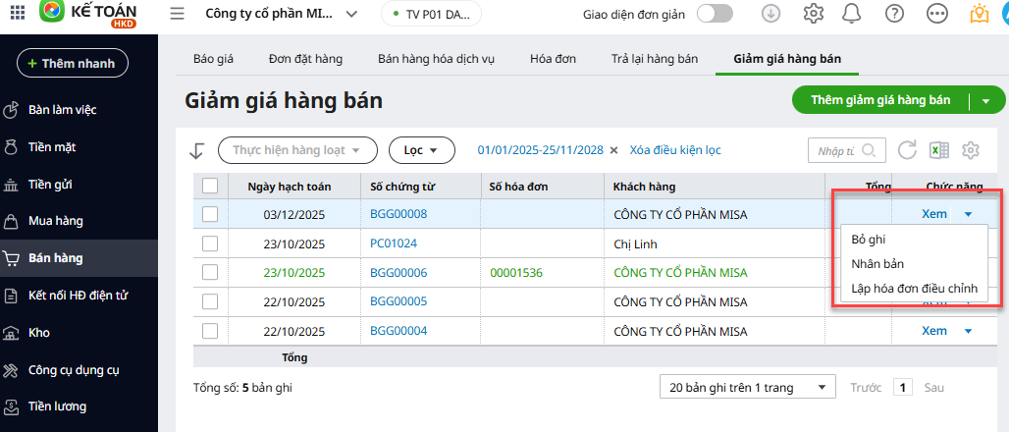The image size is (1009, 432).
Task: Click the refresh list icon
Action: click(907, 150)
